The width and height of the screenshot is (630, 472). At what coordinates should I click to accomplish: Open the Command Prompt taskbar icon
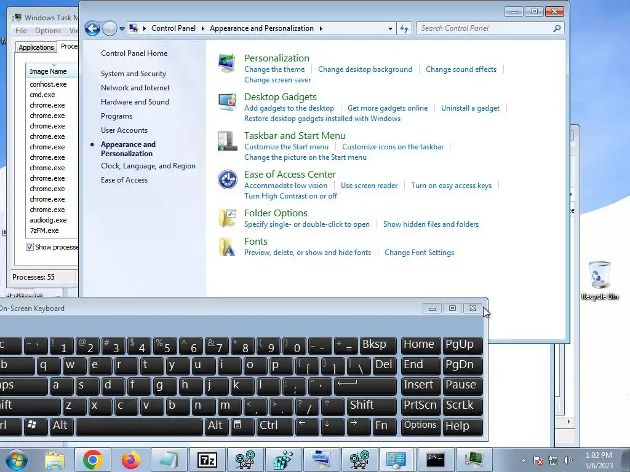coord(436,460)
